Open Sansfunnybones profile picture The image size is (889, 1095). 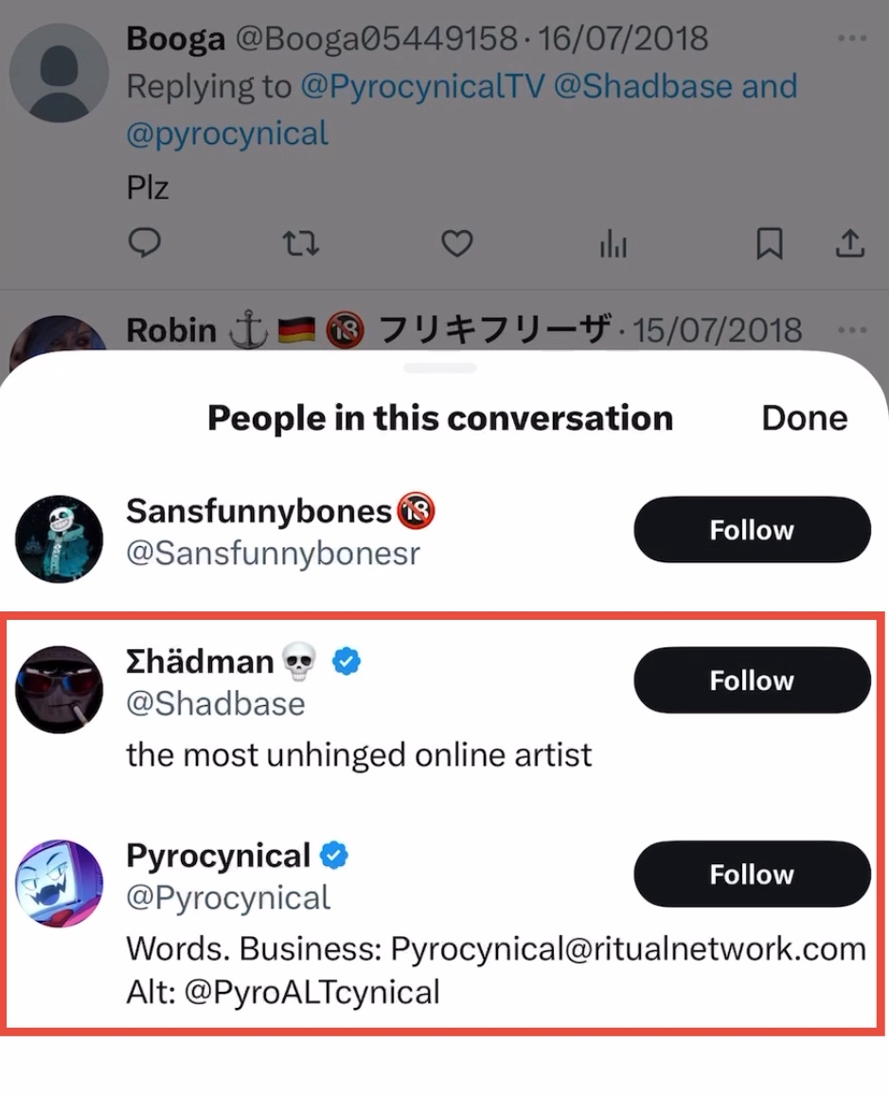pyautogui.click(x=59, y=539)
